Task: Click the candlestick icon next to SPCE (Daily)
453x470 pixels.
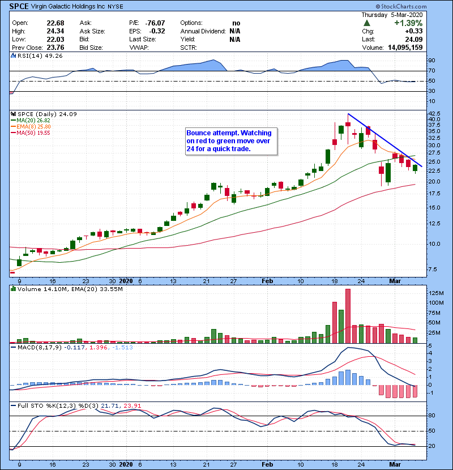Action: 13,114
